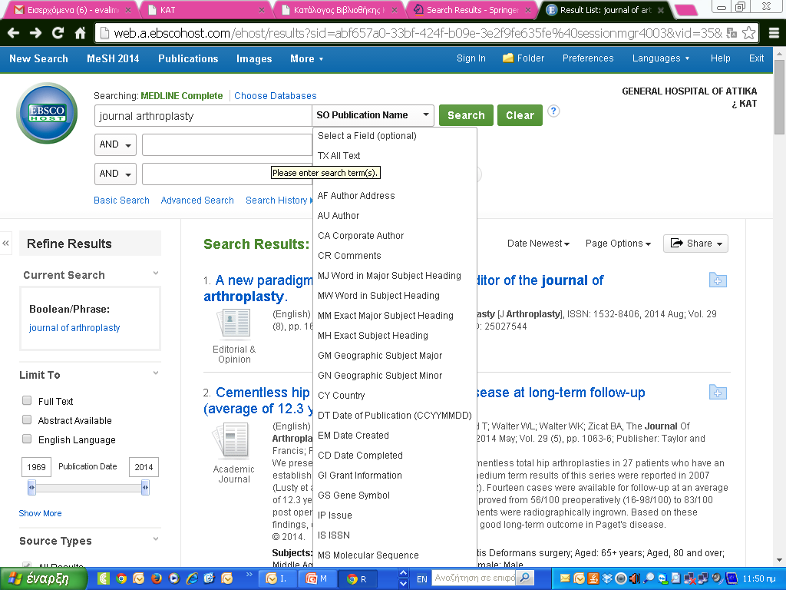Click the Clear button

(520, 115)
